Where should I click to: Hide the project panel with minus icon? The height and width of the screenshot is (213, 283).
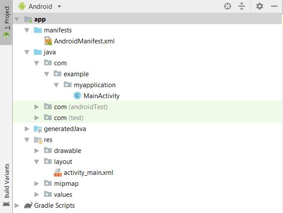[x=274, y=6]
